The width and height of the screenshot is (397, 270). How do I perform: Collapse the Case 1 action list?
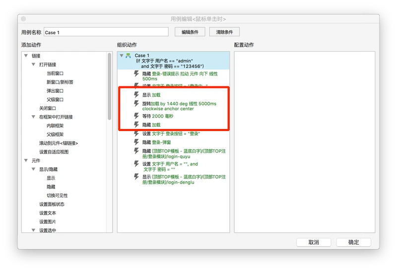pos(122,56)
